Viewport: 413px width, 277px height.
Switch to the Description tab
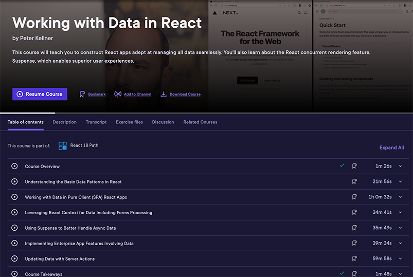pos(64,122)
